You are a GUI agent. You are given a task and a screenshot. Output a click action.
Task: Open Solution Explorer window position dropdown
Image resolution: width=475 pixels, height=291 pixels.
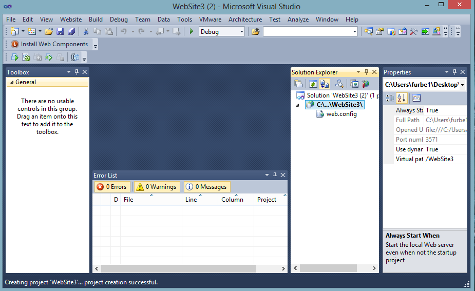pyautogui.click(x=358, y=72)
